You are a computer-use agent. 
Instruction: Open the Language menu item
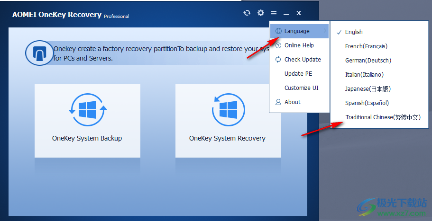(299, 31)
